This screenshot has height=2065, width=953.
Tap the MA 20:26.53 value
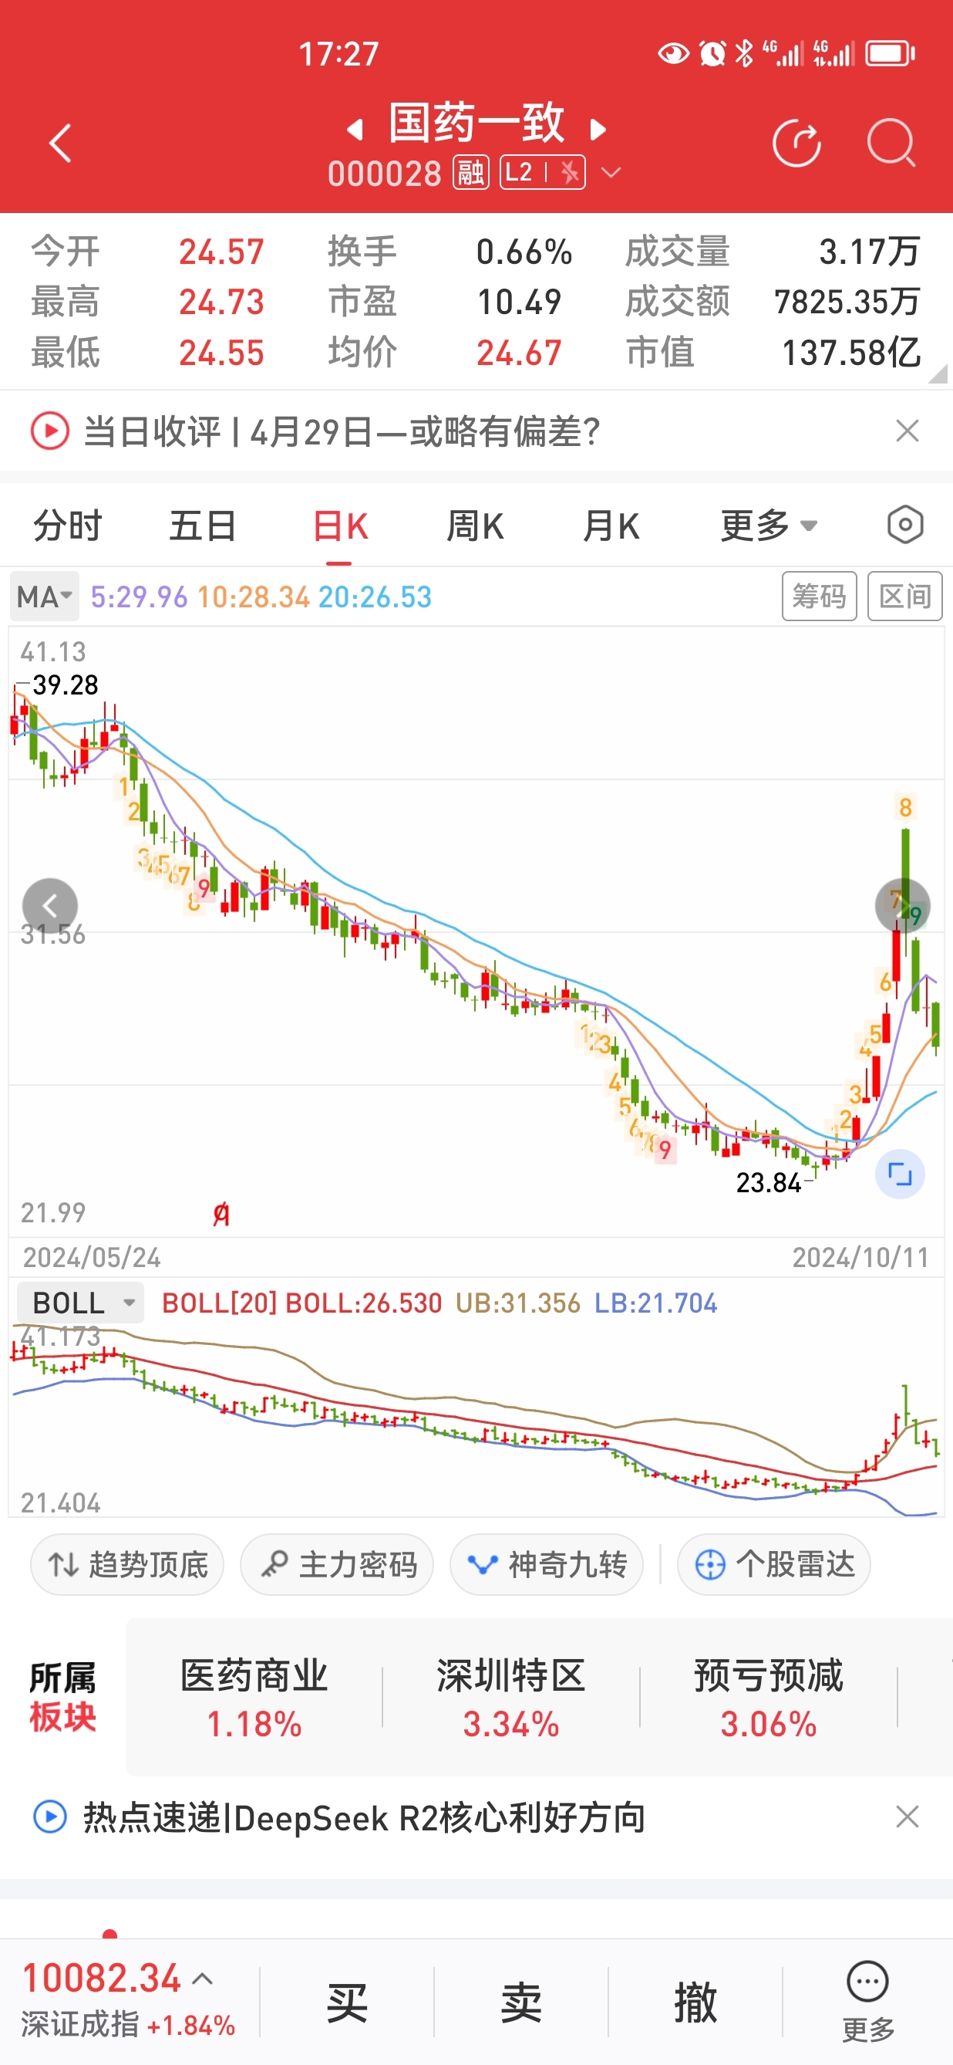[375, 597]
